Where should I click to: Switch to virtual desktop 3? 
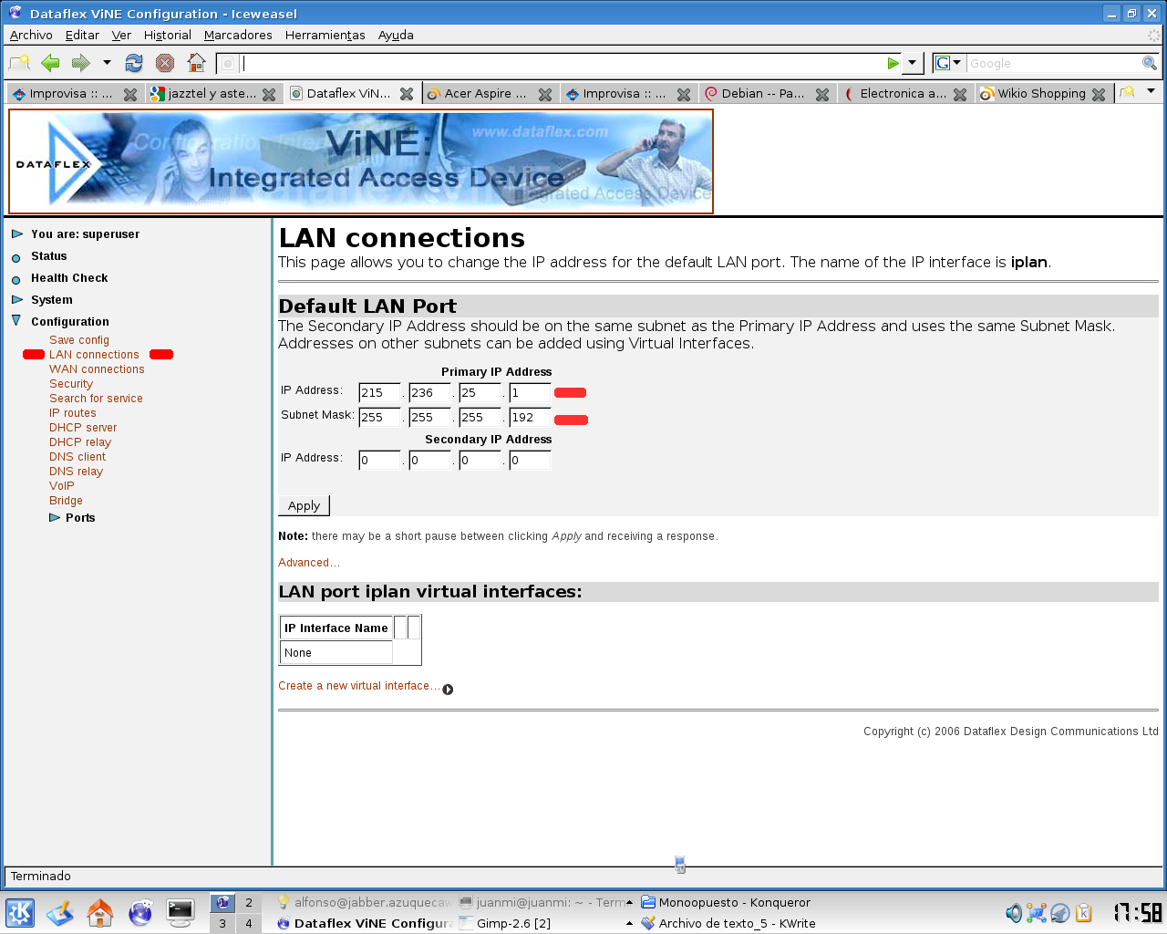tap(222, 923)
